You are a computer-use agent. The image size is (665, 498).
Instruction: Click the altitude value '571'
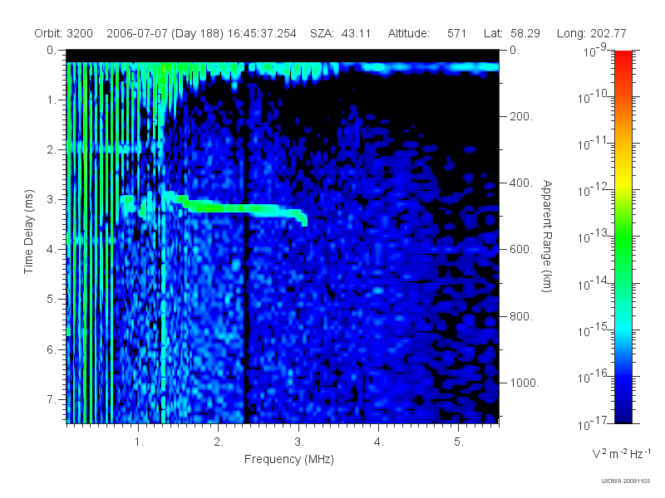point(456,33)
